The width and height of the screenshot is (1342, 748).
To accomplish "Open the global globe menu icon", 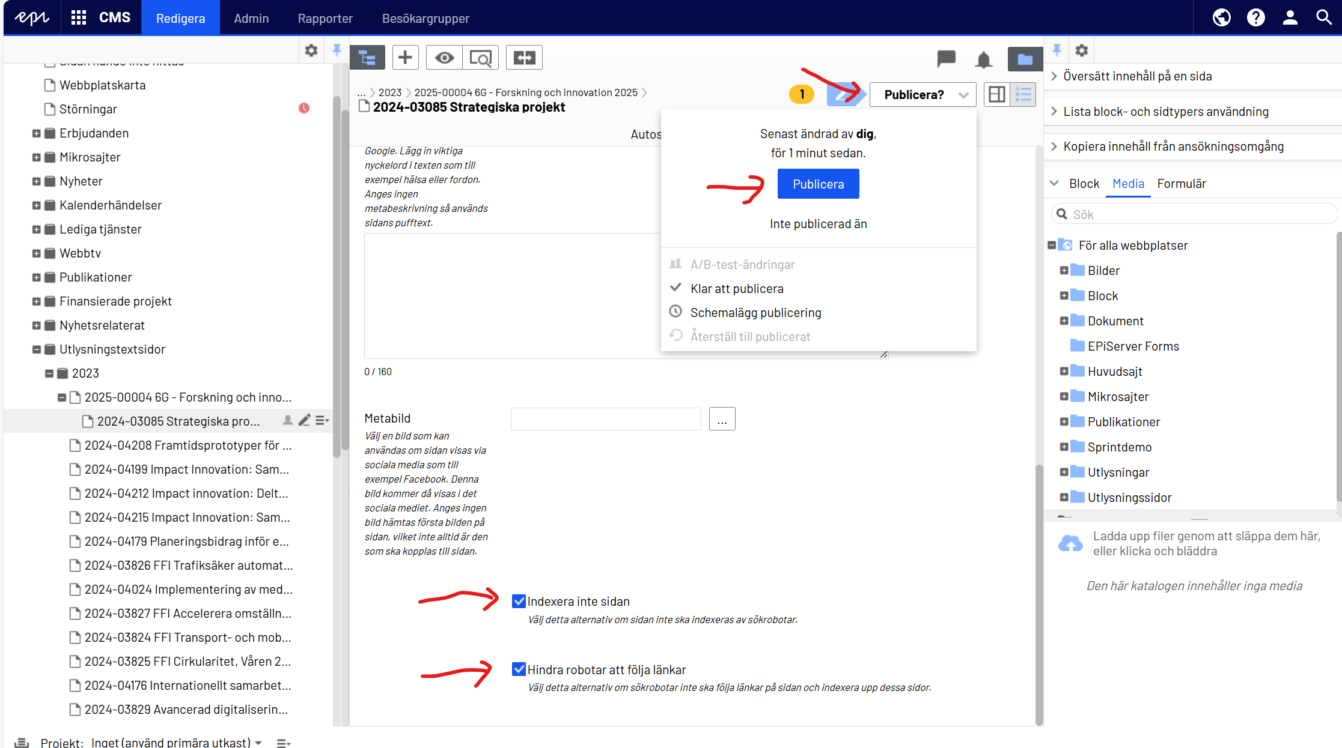I will 1221,17.
